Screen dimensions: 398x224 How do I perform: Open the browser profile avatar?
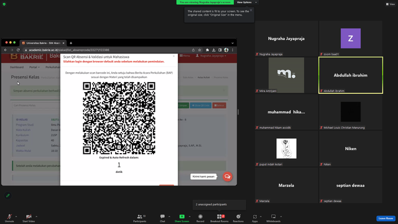226,50
